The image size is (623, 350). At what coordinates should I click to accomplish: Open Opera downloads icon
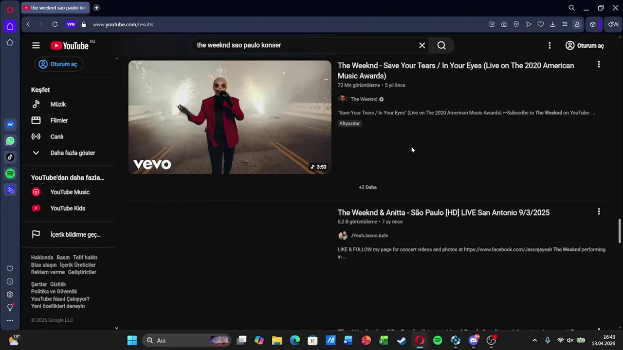point(553,24)
